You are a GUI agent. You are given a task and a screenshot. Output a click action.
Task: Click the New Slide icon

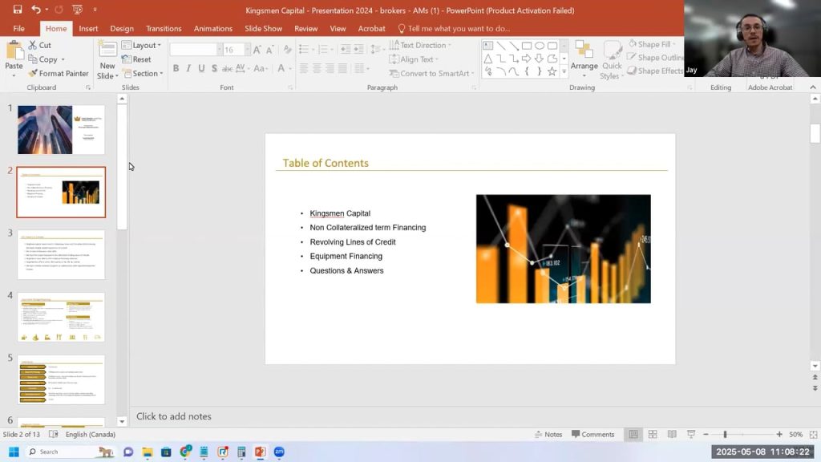pyautogui.click(x=107, y=50)
